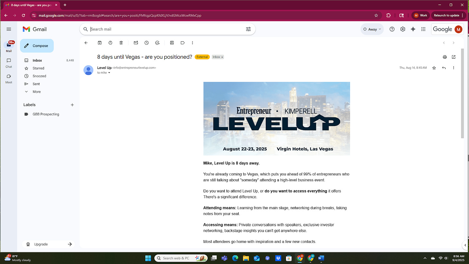Switch to Meet in left rail
469x264 pixels.
9,79
